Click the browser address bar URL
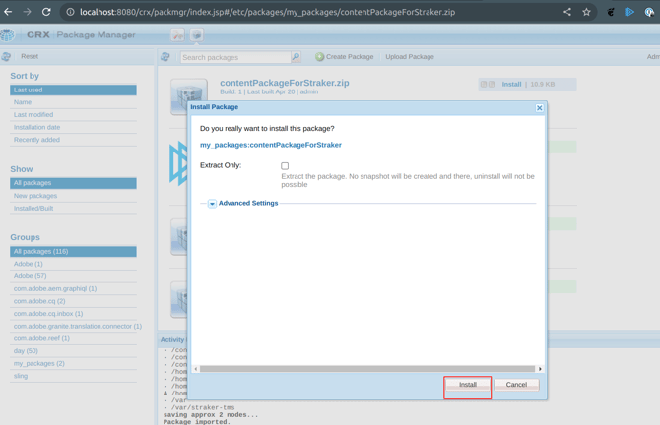Image resolution: width=660 pixels, height=425 pixels. coord(266,12)
